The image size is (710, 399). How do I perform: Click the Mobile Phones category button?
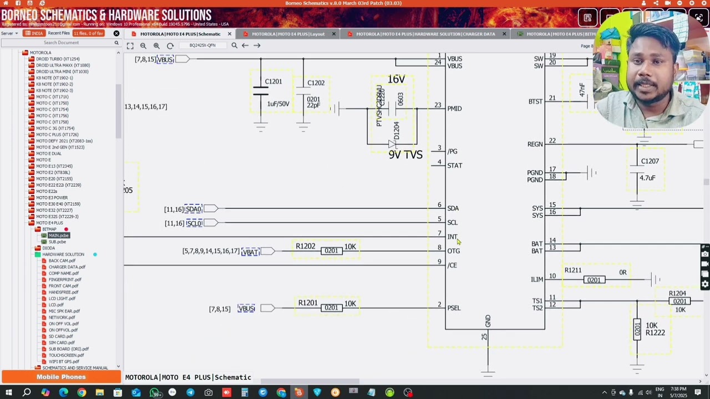(x=61, y=377)
